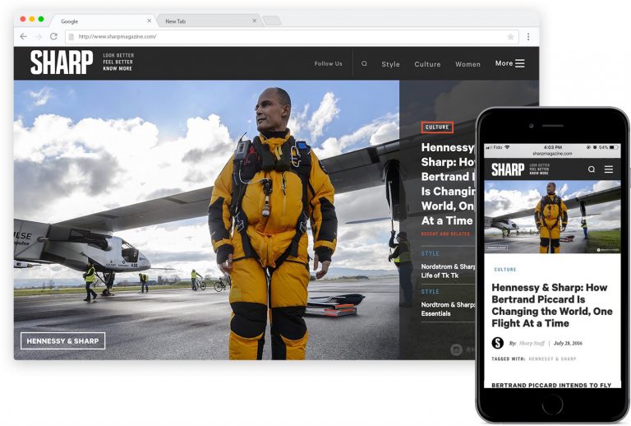Image resolution: width=631 pixels, height=426 pixels.
Task: Bookmark page using the star icon
Action: click(x=510, y=37)
